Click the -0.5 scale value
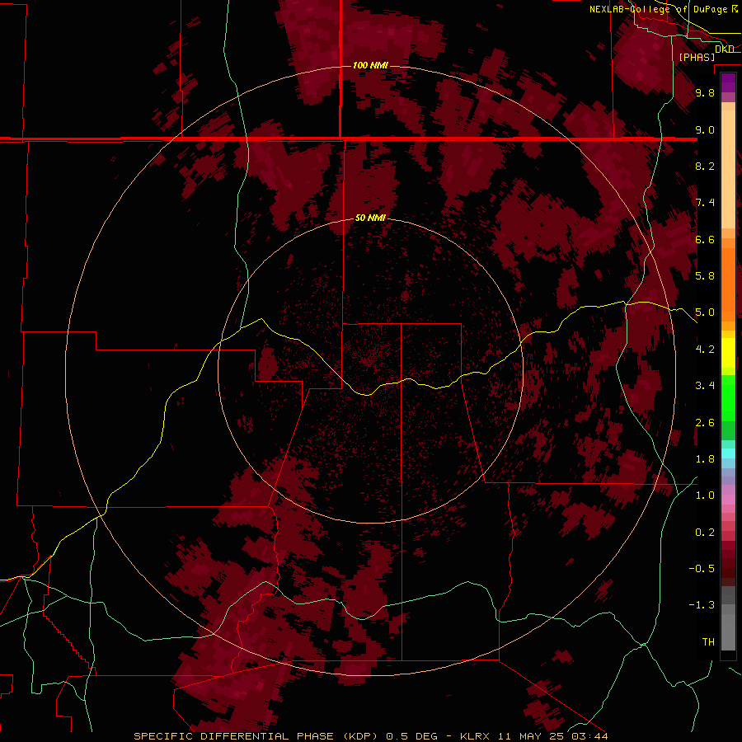 pyautogui.click(x=702, y=568)
